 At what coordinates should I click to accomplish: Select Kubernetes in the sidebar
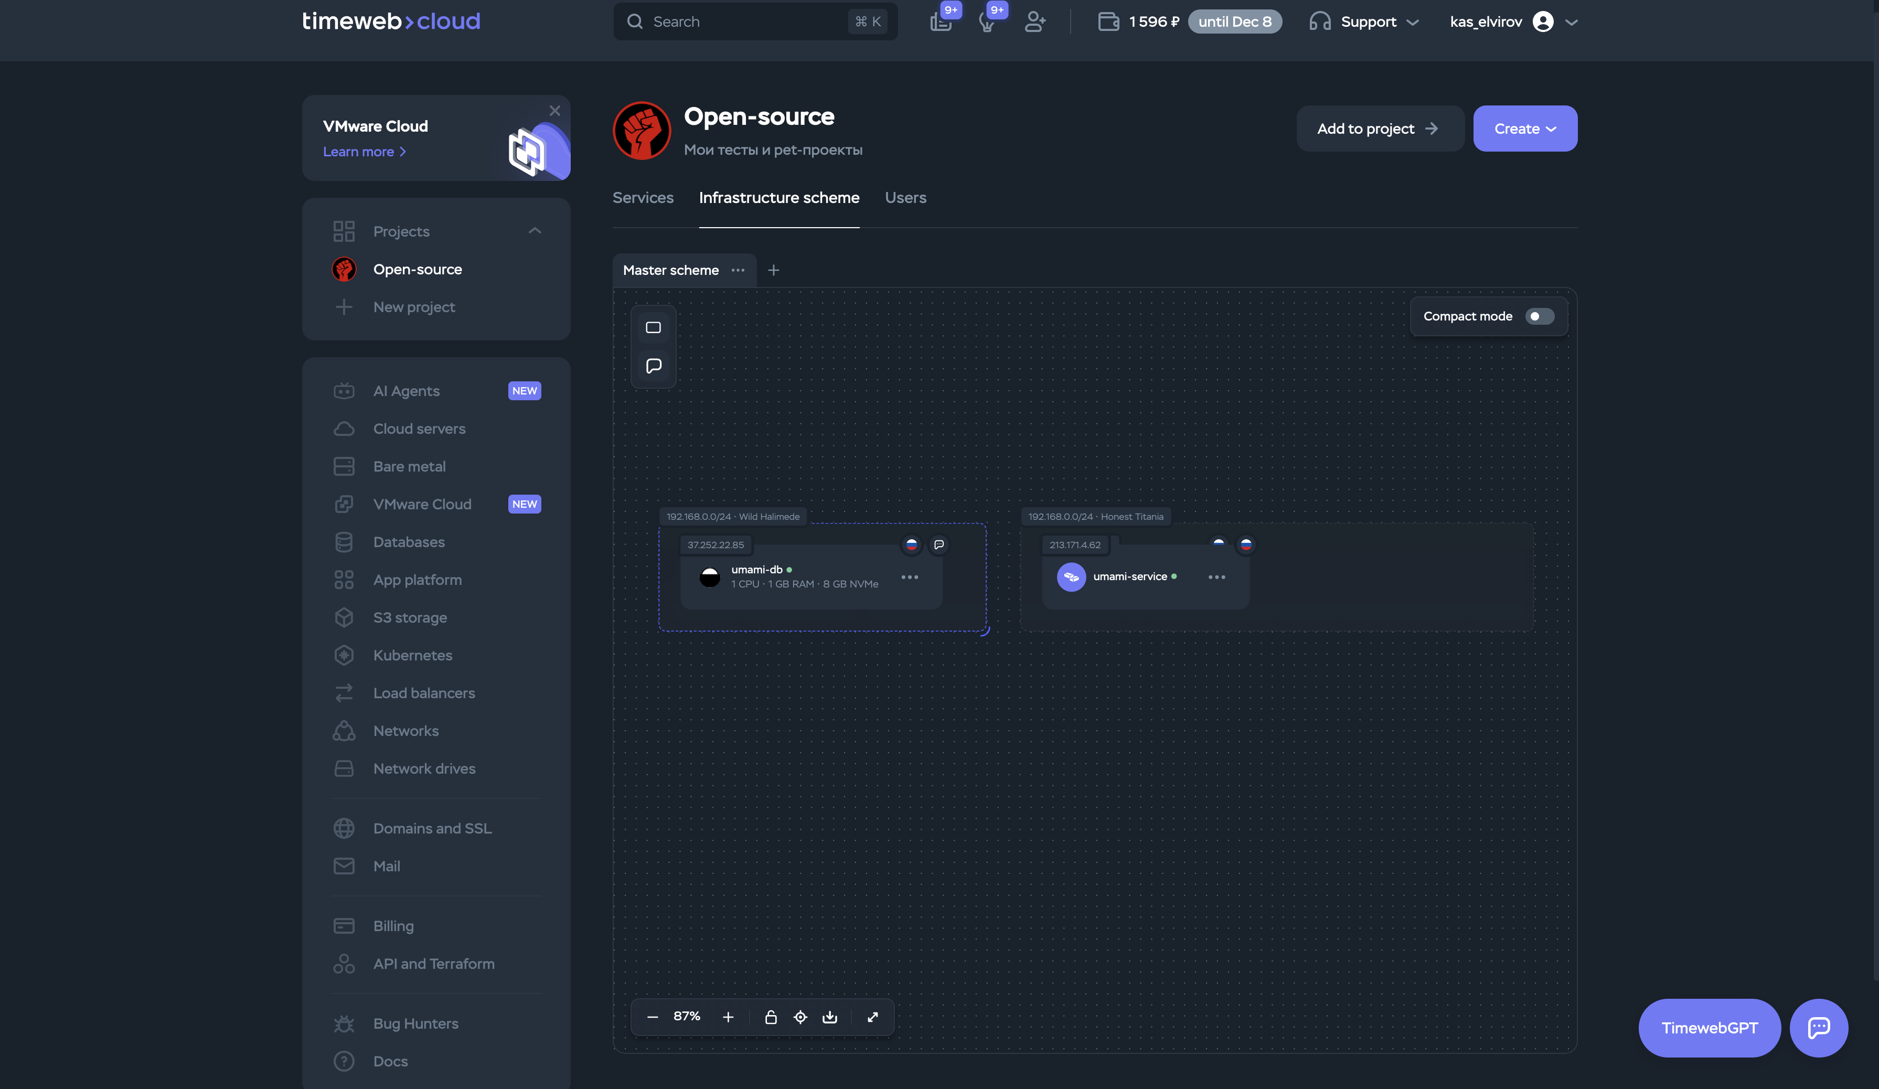[412, 655]
